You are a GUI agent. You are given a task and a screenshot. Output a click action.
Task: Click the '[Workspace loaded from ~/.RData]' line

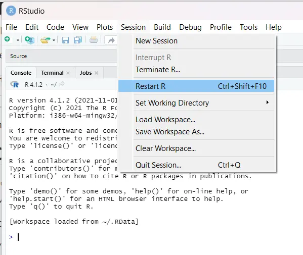coord(74,222)
